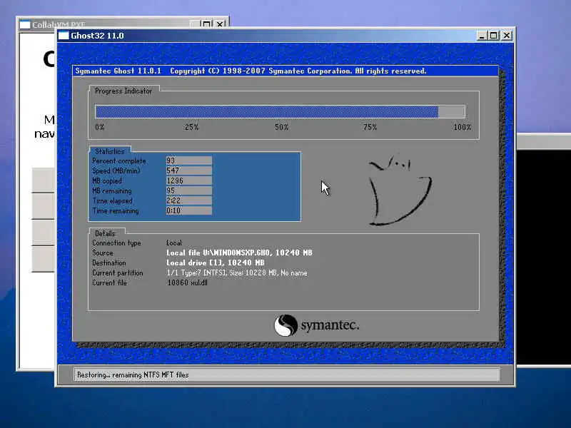Select the Time elapsed value 2:22
571x428 pixels.
[188, 200]
